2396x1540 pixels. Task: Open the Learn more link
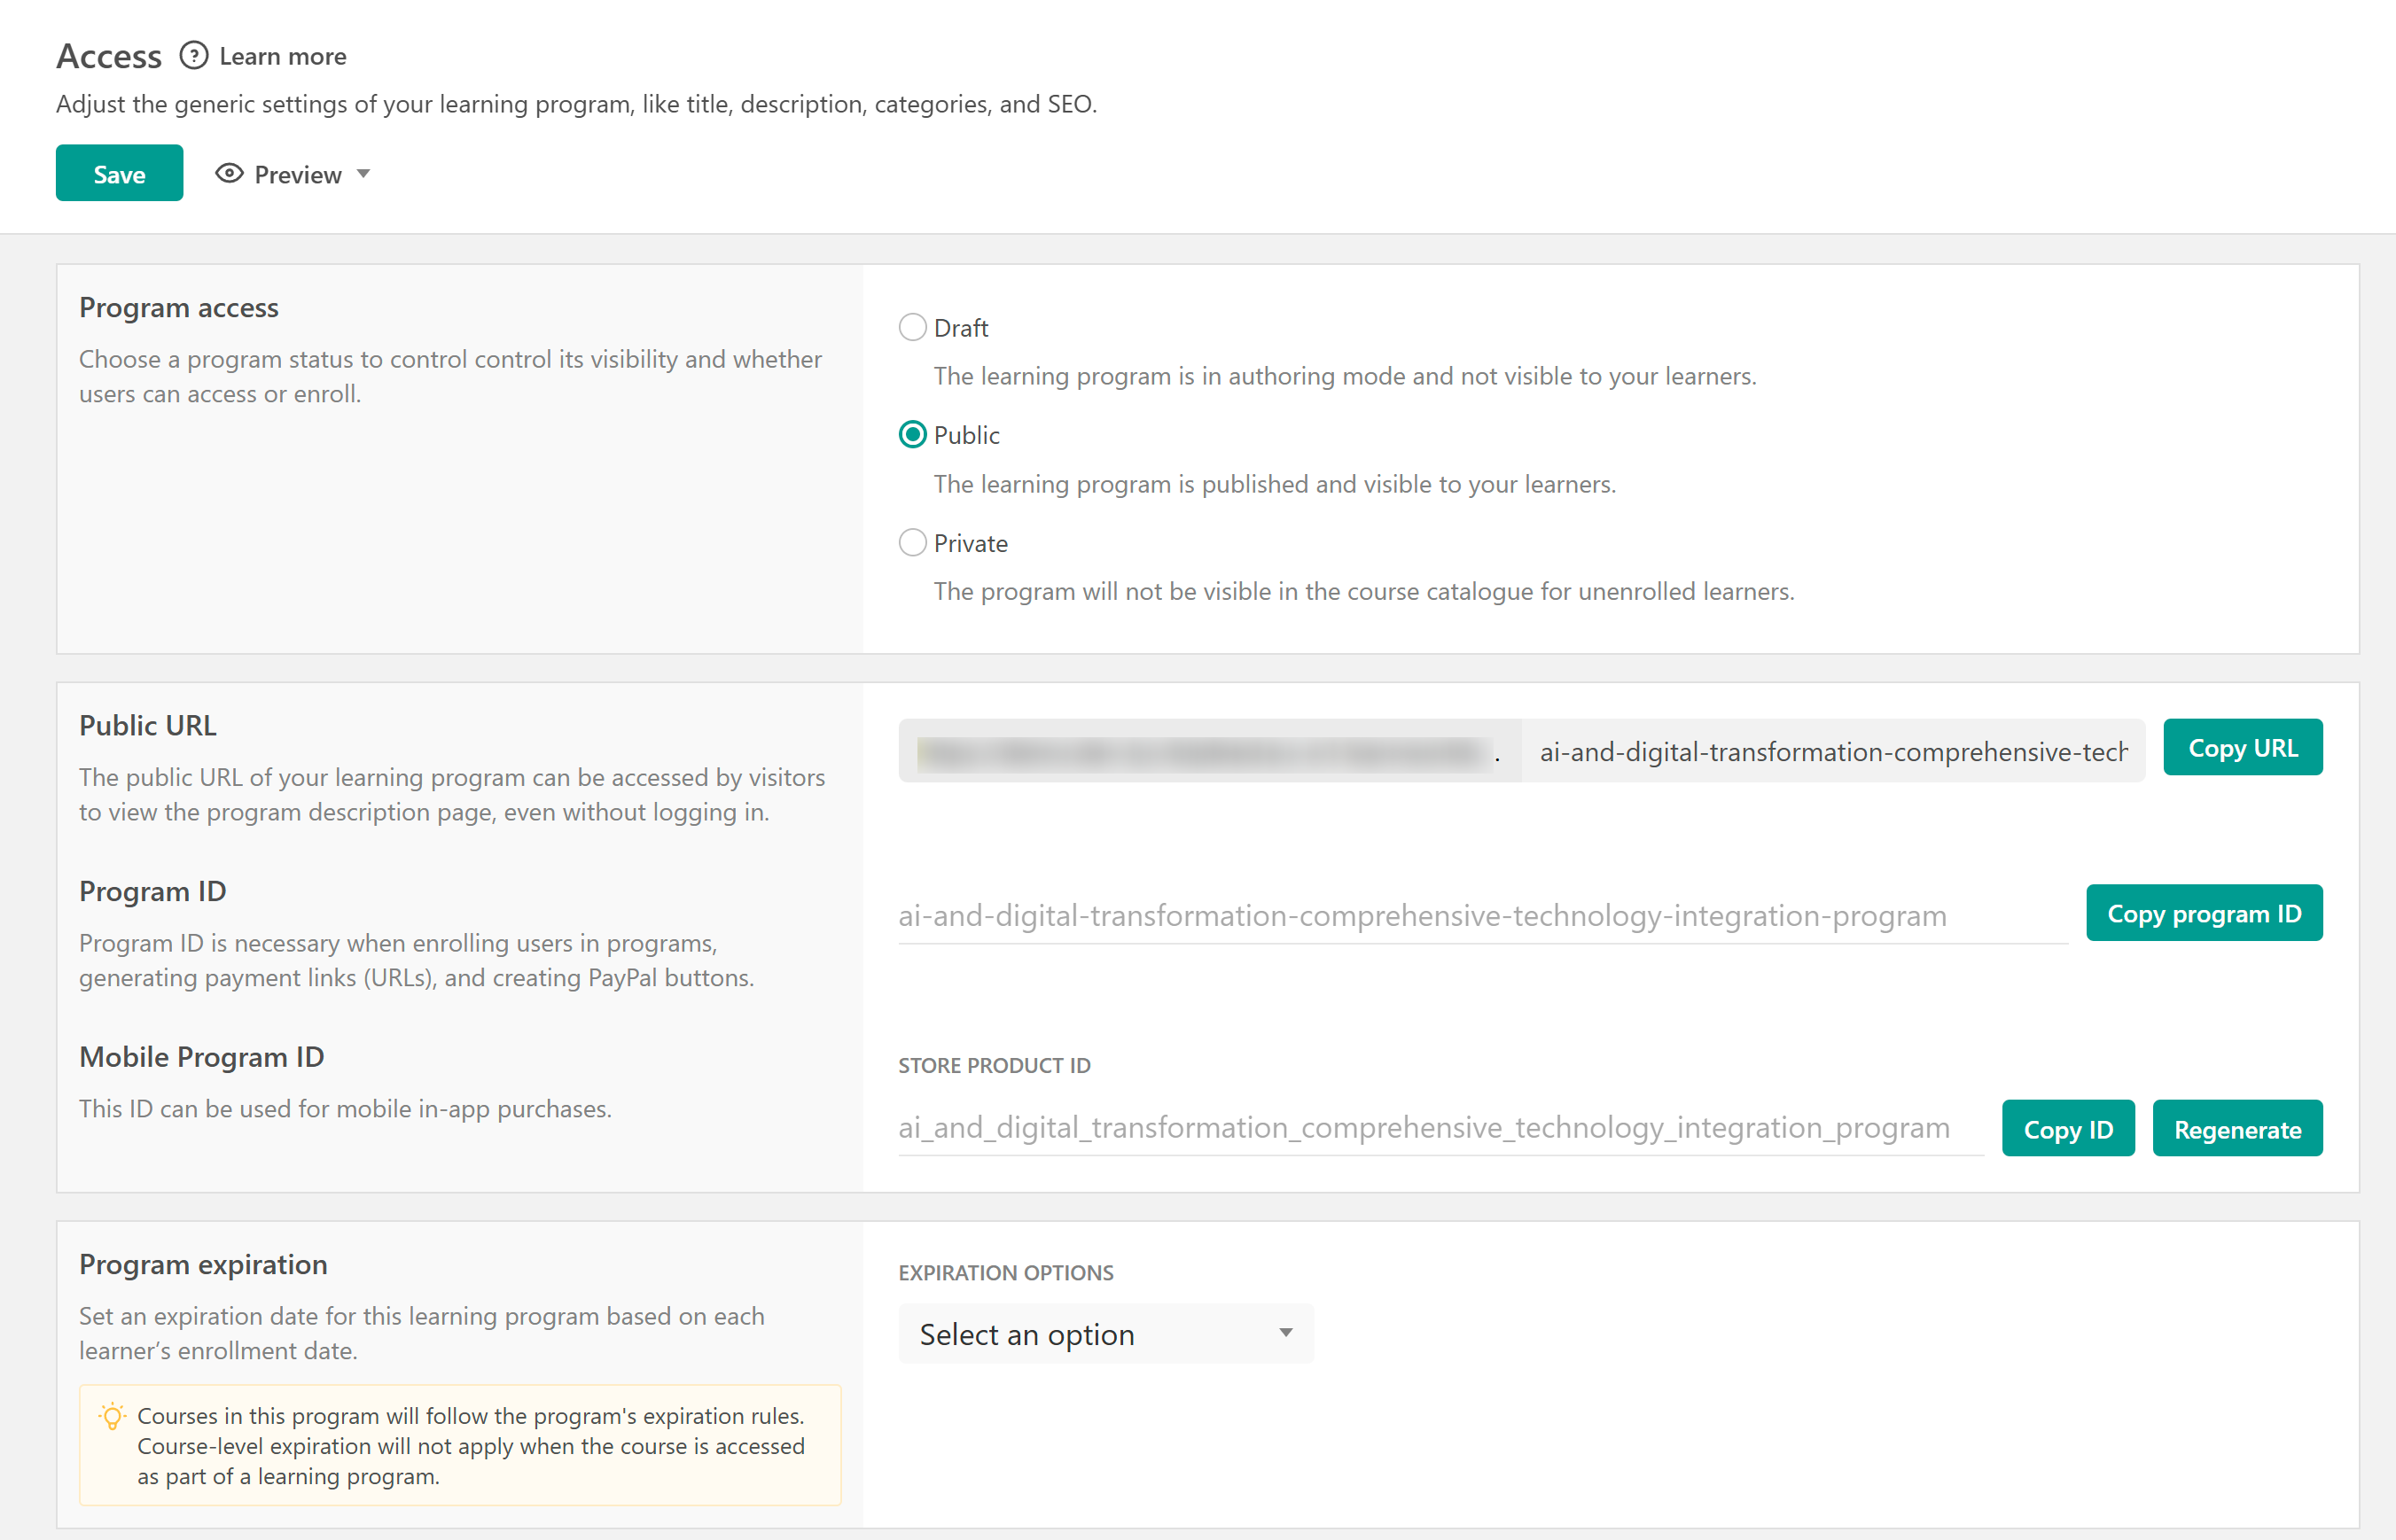point(282,57)
